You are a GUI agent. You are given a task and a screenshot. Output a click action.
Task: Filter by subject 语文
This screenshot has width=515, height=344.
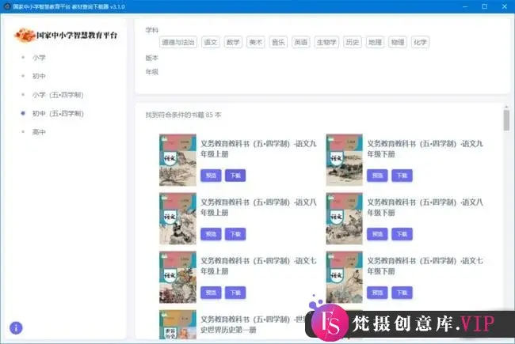[x=211, y=42]
